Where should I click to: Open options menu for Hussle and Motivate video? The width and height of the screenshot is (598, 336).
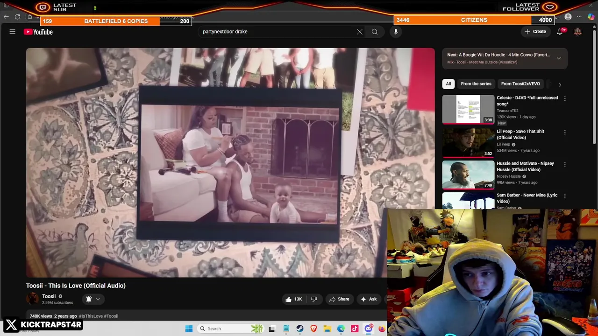[x=565, y=165]
